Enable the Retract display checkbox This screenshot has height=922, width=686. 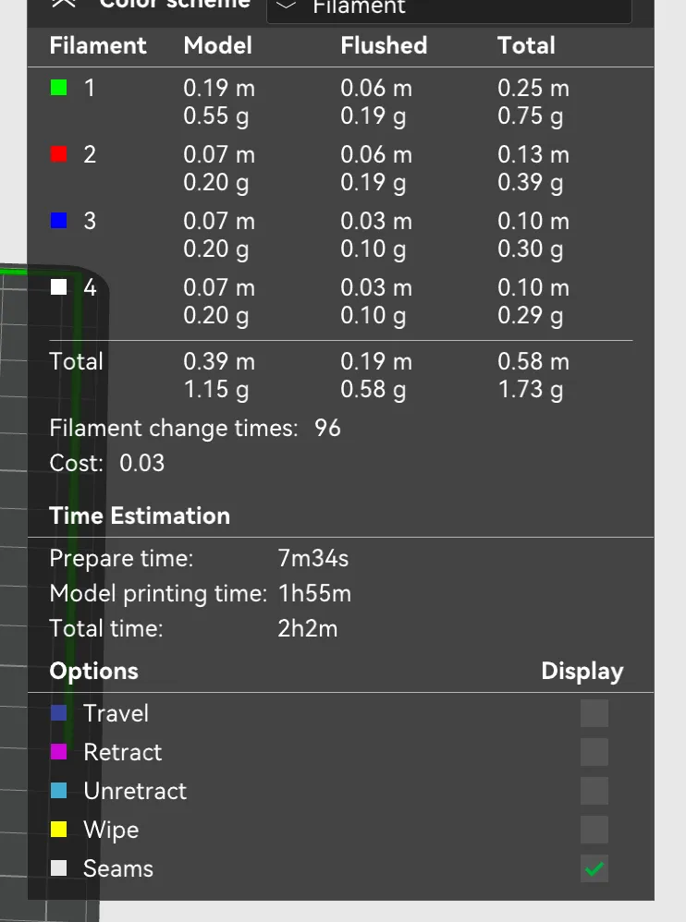pyautogui.click(x=594, y=751)
